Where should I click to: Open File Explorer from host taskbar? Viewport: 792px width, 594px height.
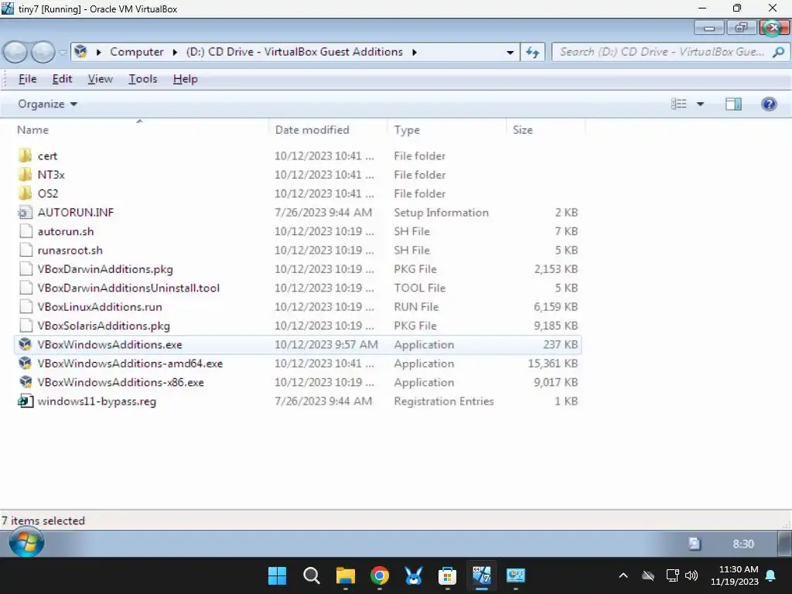pyautogui.click(x=346, y=575)
